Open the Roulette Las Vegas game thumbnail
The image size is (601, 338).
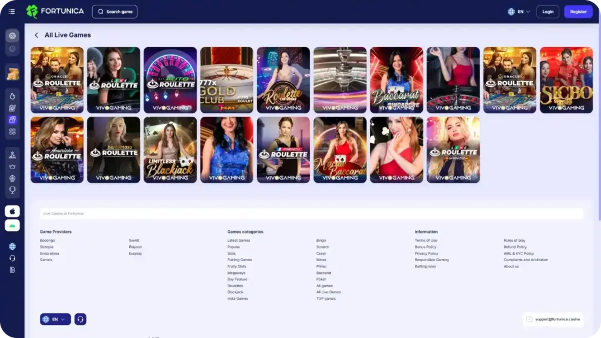[x=283, y=80]
